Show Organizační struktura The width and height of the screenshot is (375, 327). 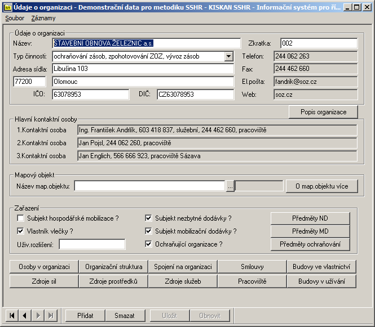[x=113, y=267]
